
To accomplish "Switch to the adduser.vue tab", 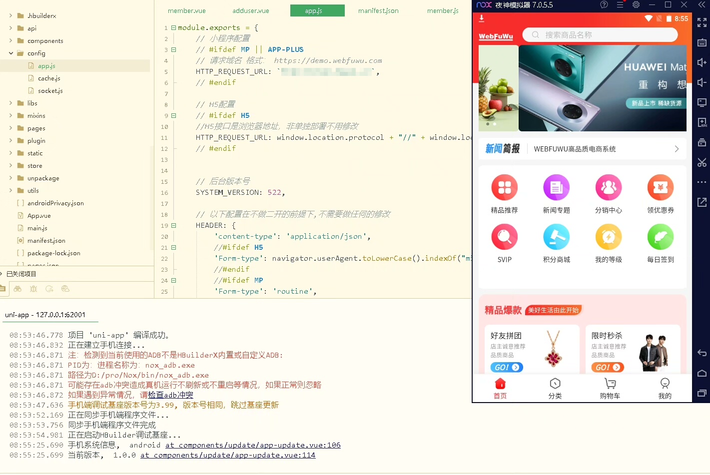I will 251,10.
